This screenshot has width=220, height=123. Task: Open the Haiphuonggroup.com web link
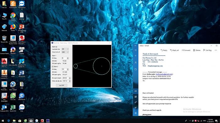155,66
